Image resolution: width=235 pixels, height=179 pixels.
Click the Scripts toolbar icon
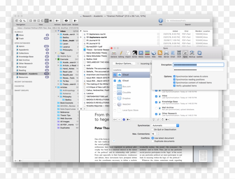pyautogui.click(x=75, y=21)
